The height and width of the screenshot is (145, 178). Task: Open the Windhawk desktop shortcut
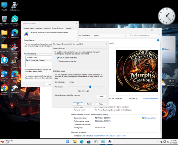[x=15, y=89]
